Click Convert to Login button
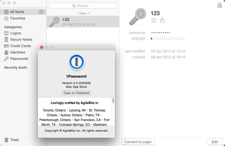 pyautogui.click(x=138, y=142)
